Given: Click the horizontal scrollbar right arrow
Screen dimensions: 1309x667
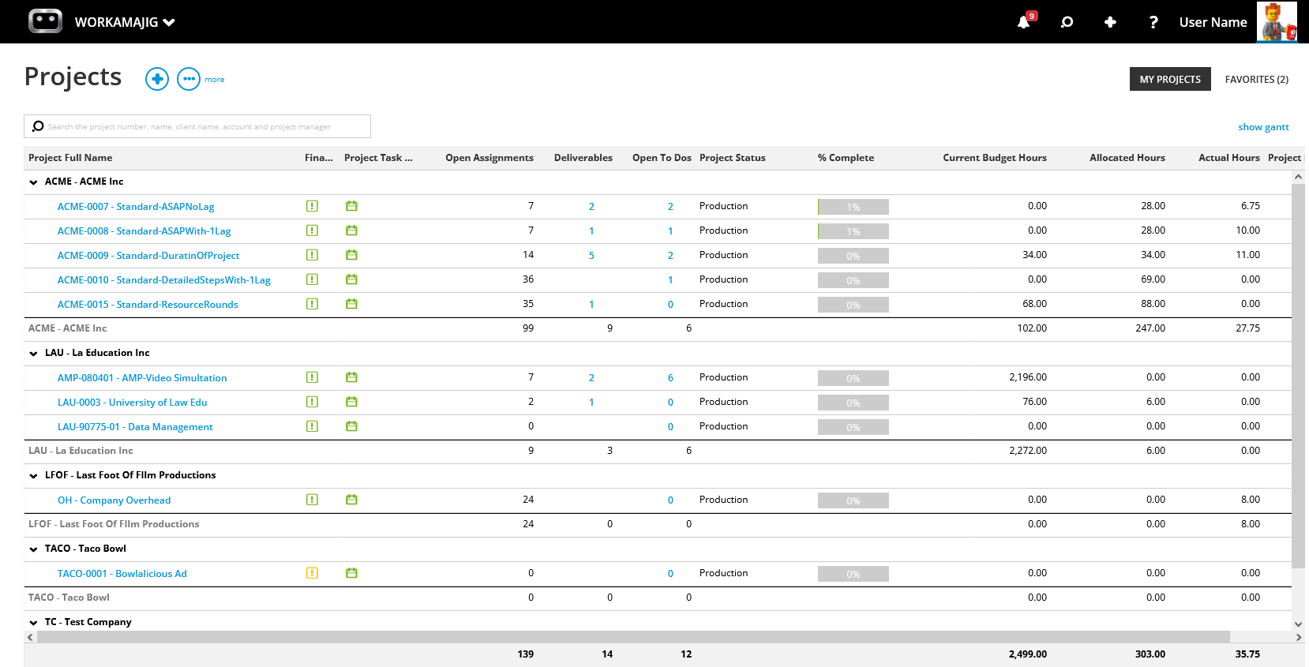Looking at the screenshot, I should [1298, 637].
